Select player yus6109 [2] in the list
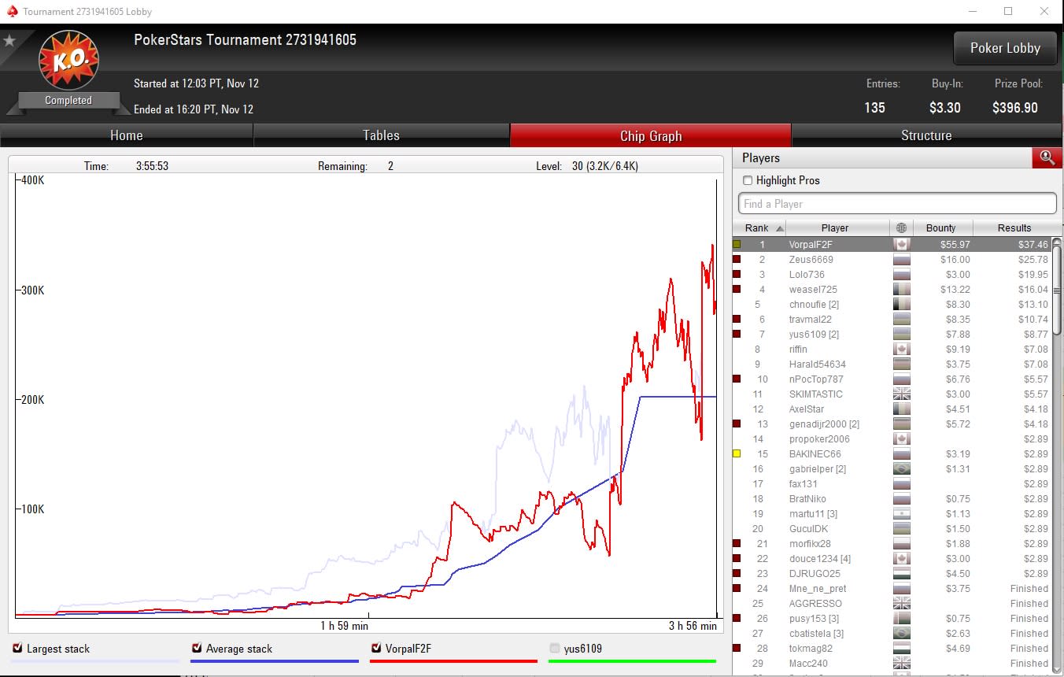The image size is (1064, 677). click(x=892, y=335)
